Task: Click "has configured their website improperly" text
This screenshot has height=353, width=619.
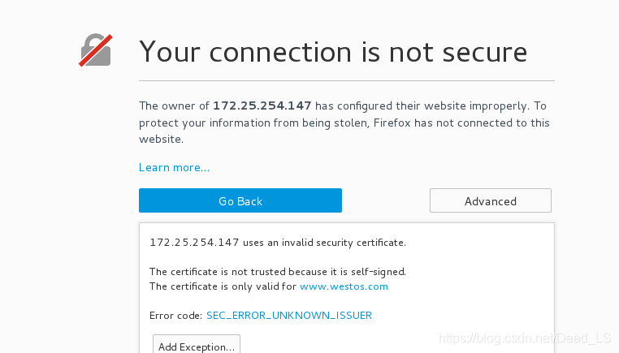Action: coord(422,105)
